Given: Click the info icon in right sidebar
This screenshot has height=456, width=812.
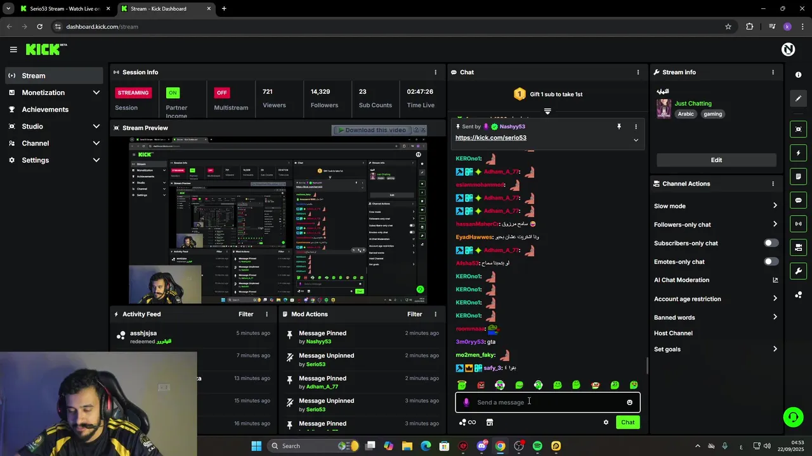Looking at the screenshot, I should 798,75.
